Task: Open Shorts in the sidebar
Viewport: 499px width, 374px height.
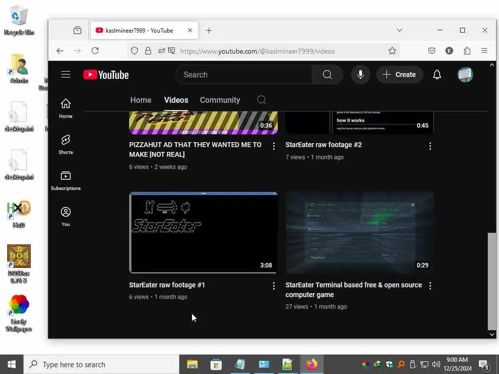Action: (x=66, y=144)
